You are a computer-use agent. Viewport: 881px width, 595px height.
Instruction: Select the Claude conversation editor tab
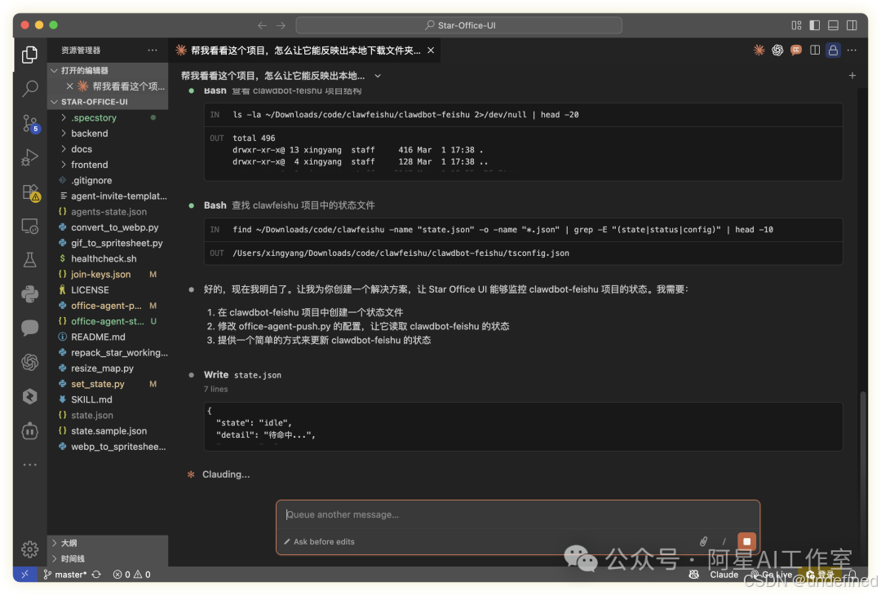(305, 51)
